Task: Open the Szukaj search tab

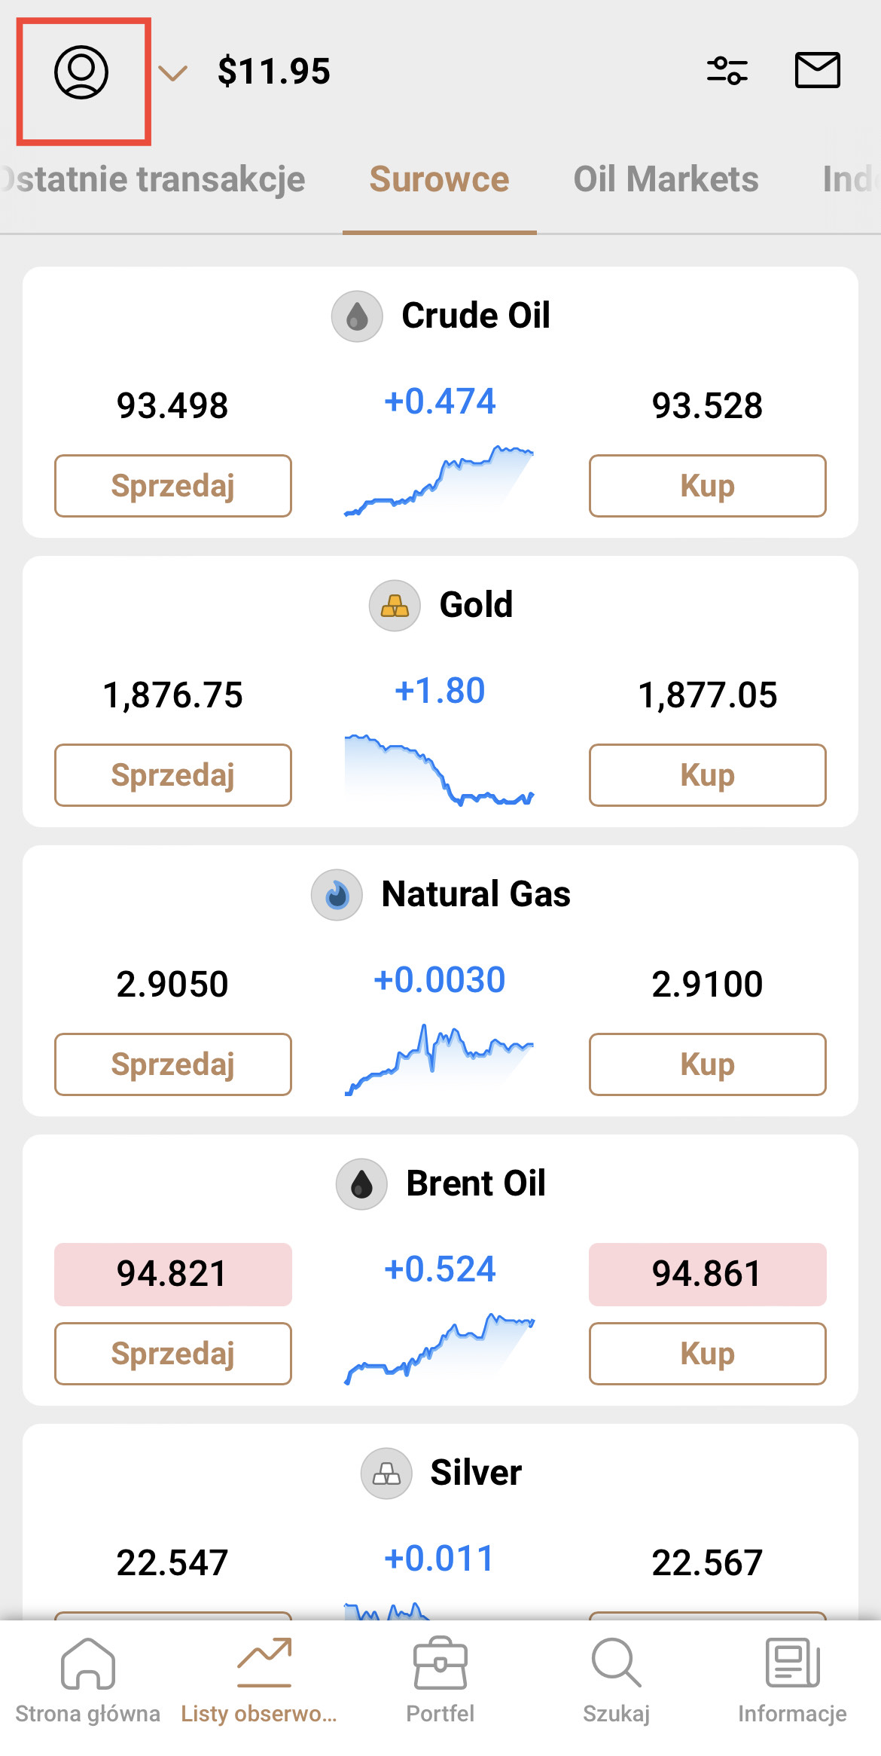Action: [x=617, y=1681]
